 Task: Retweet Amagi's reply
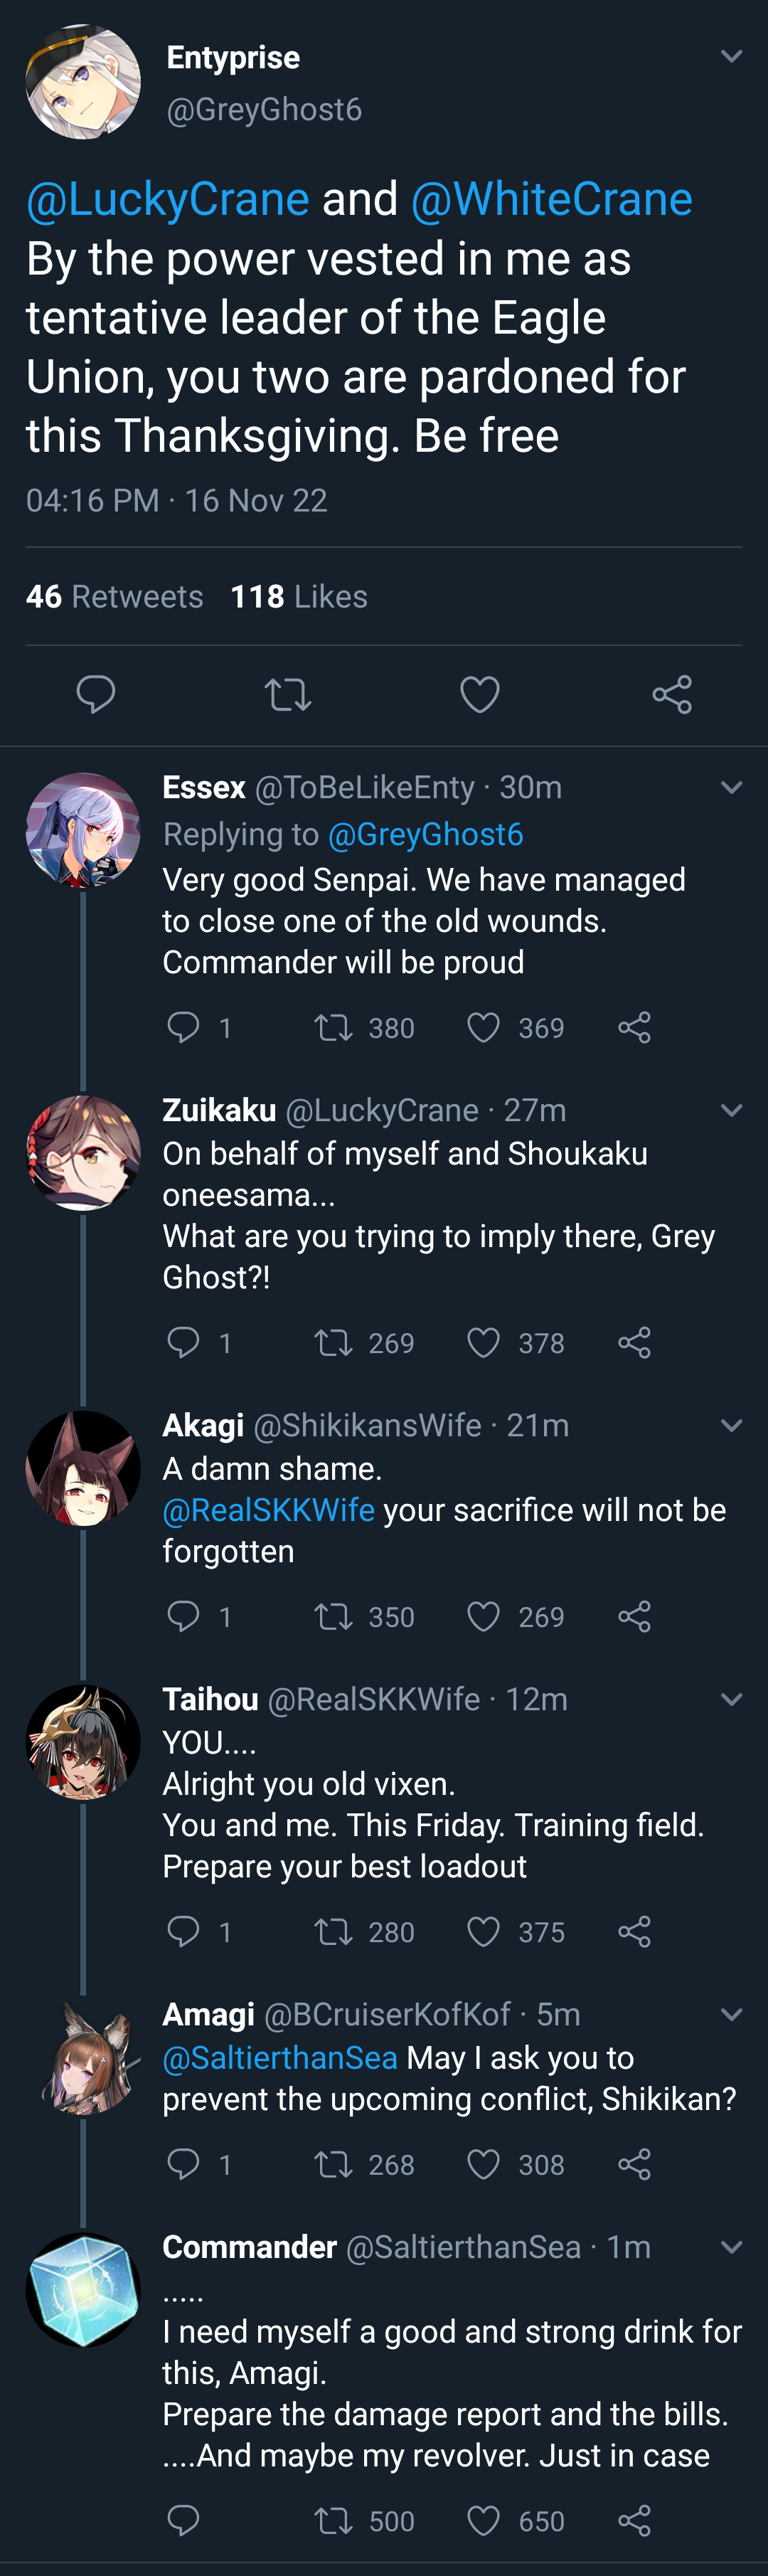(x=333, y=2165)
